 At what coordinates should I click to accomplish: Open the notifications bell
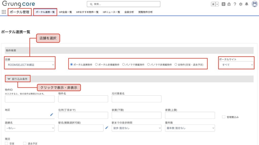[x=247, y=4]
